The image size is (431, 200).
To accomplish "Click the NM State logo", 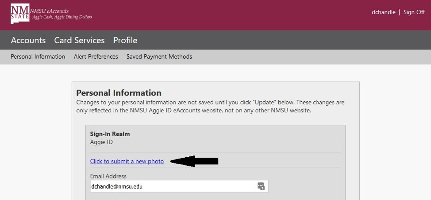I will coord(20,14).
